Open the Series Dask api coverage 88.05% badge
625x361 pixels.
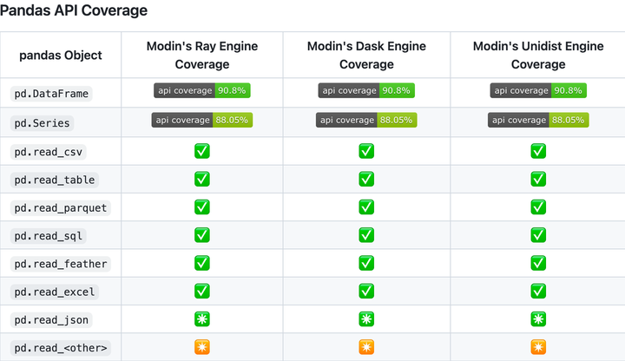pyautogui.click(x=366, y=120)
